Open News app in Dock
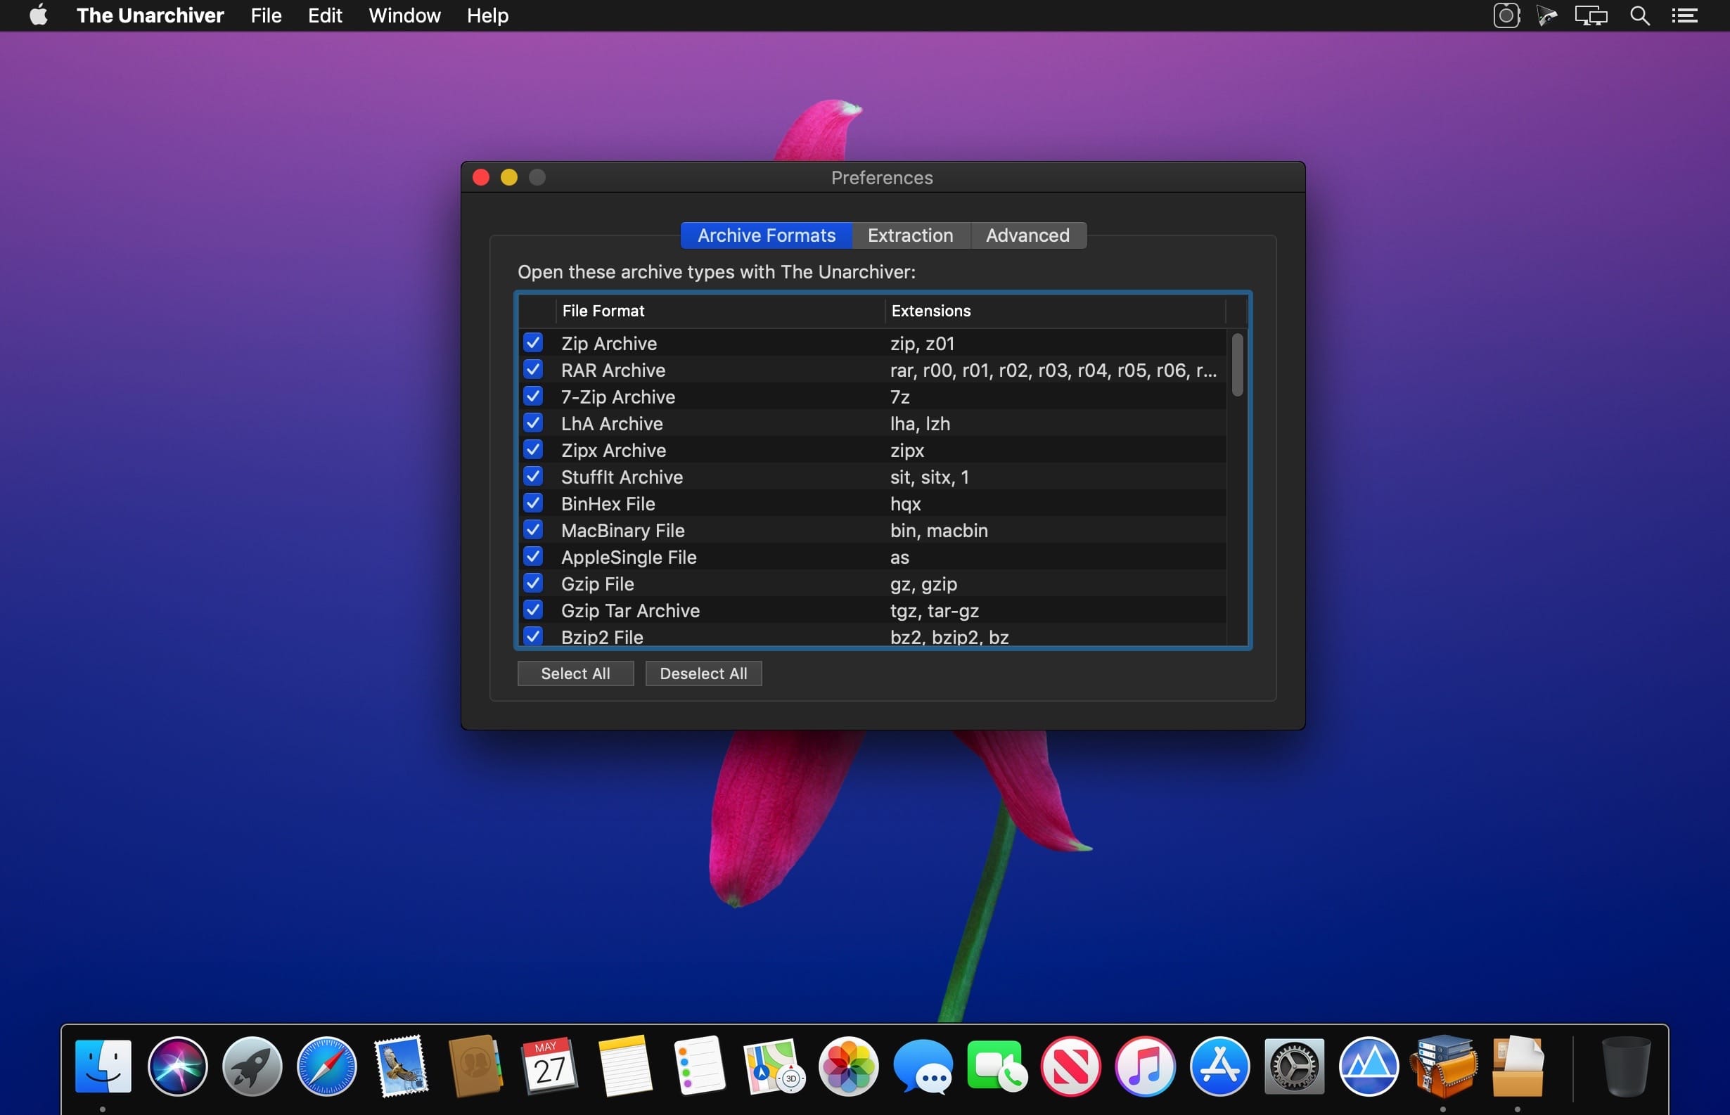 (1071, 1066)
